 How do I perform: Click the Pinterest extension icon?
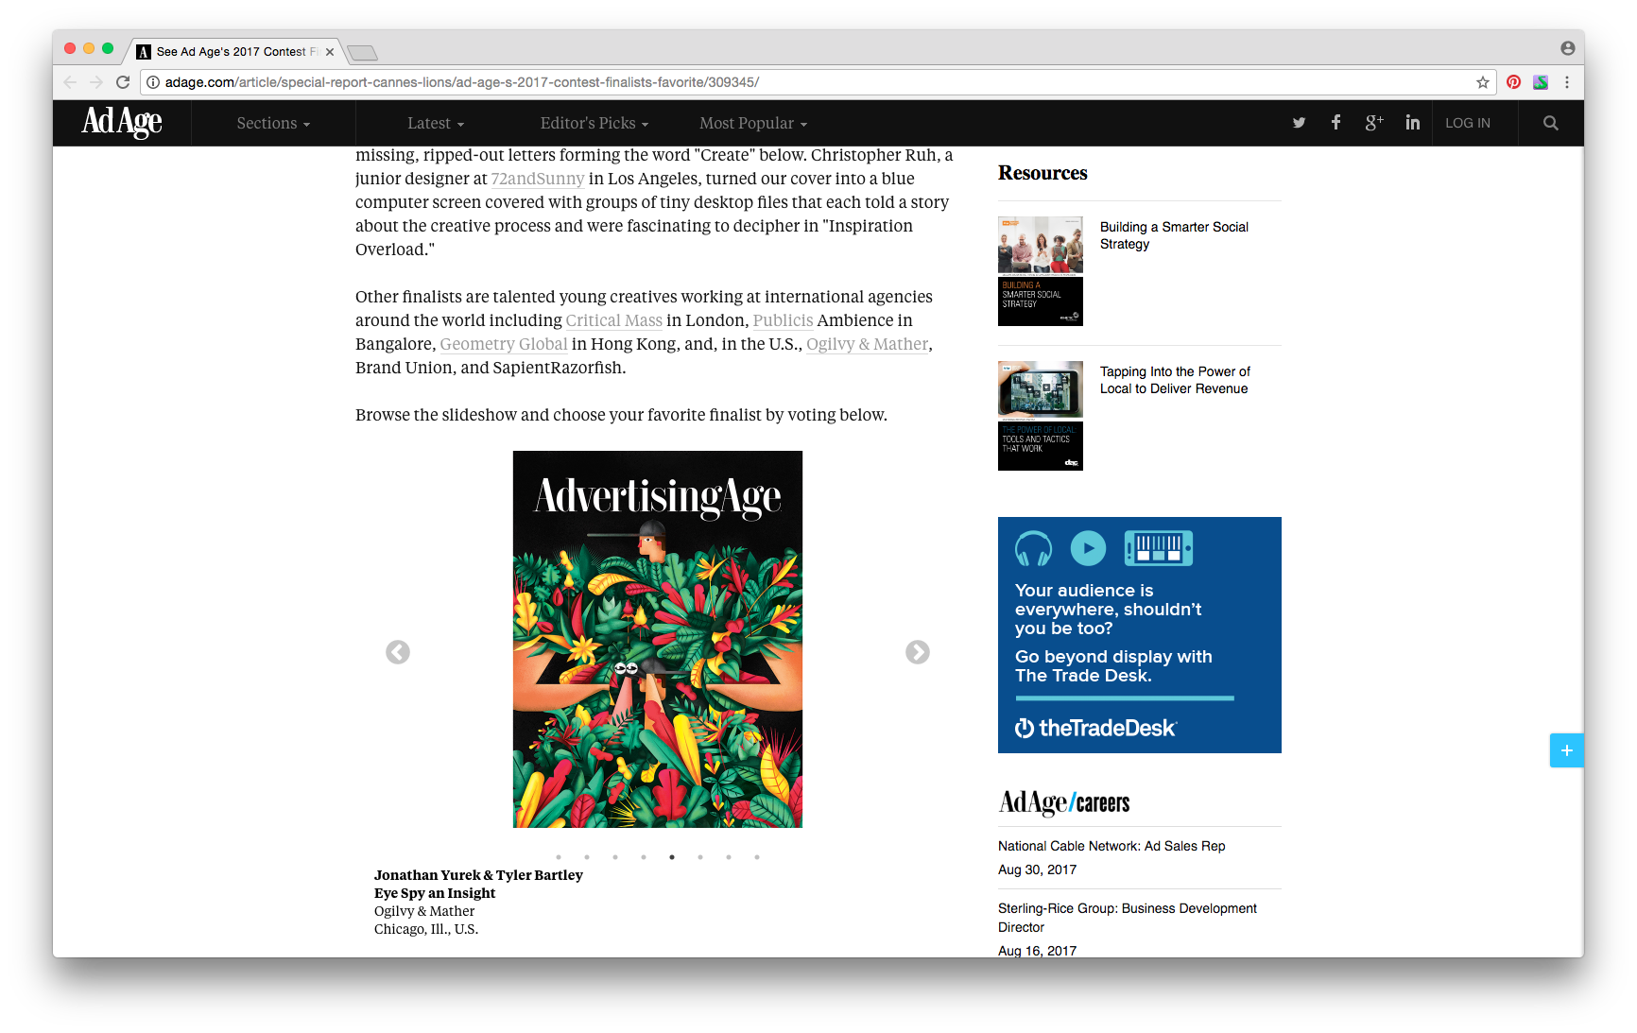coord(1513,82)
